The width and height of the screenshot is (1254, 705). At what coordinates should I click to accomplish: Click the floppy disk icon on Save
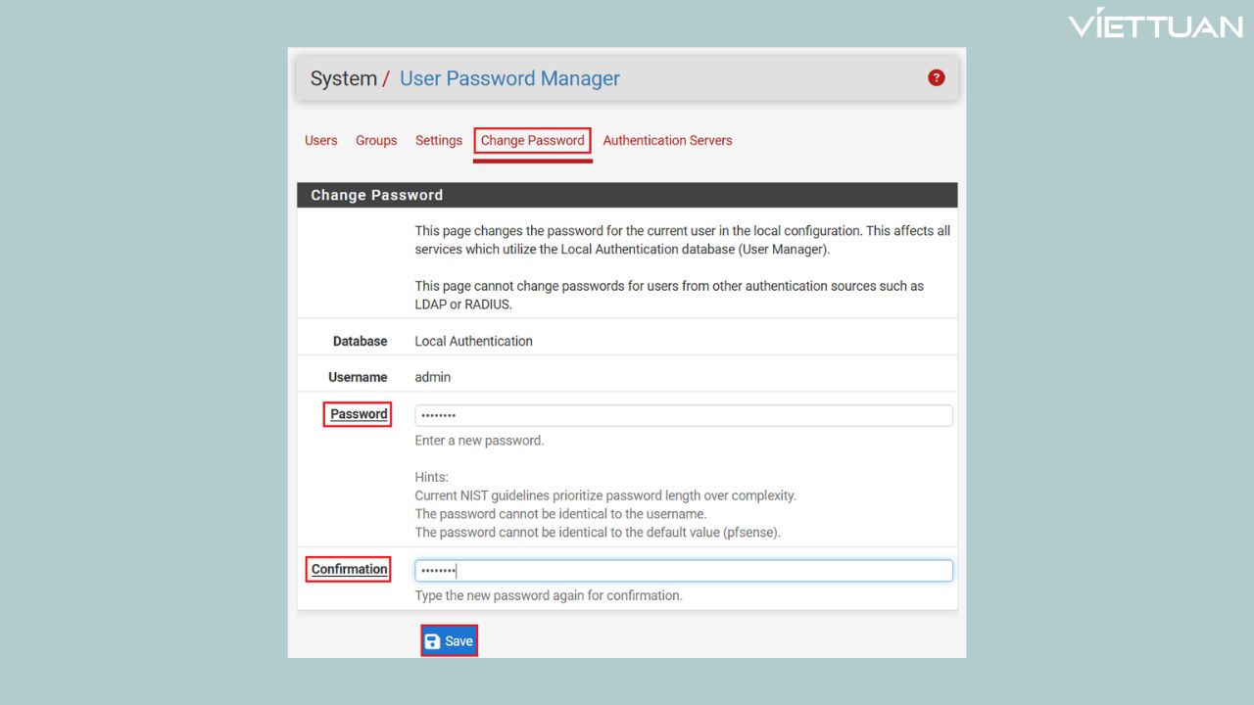click(432, 641)
